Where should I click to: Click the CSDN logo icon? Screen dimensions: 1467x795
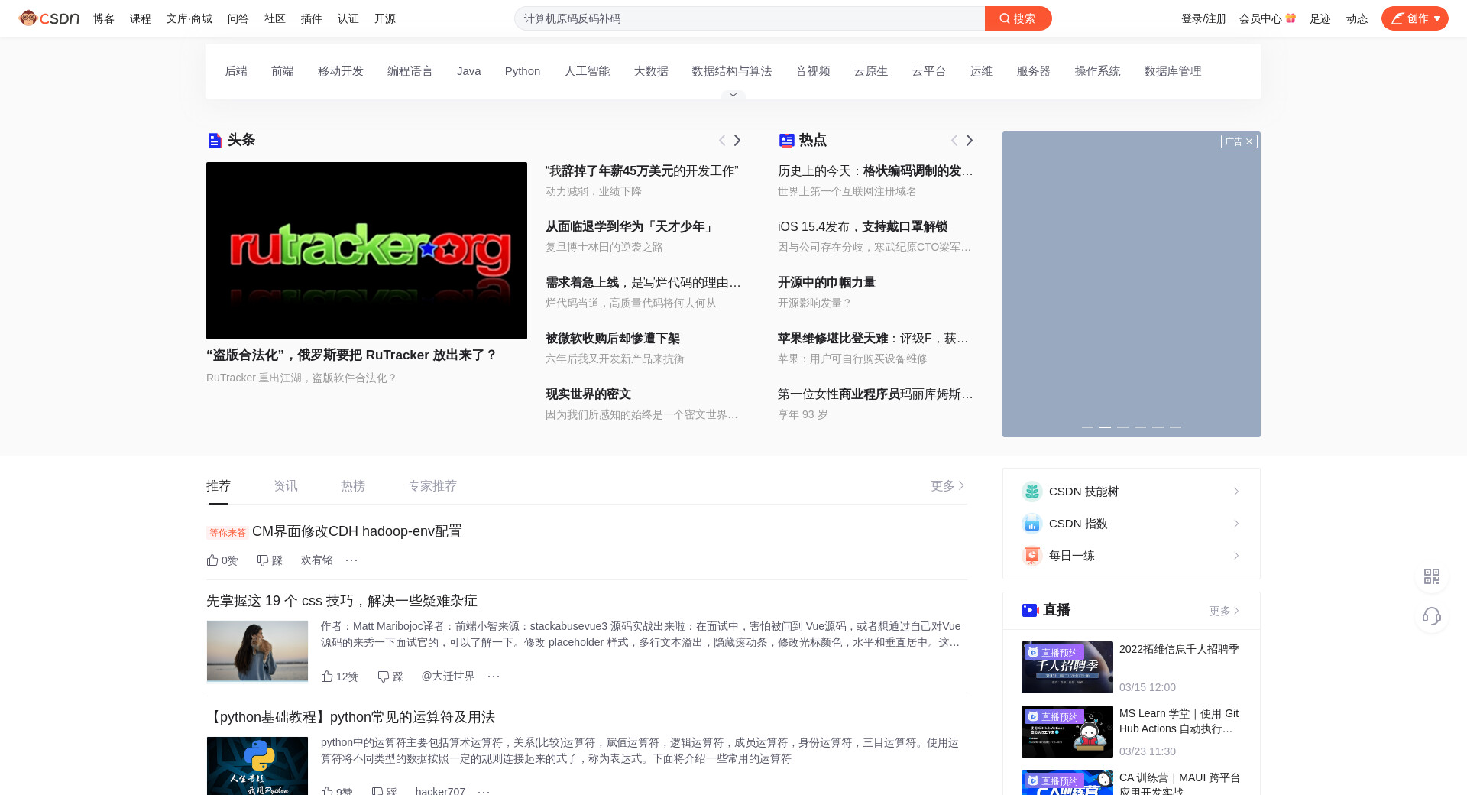49,18
